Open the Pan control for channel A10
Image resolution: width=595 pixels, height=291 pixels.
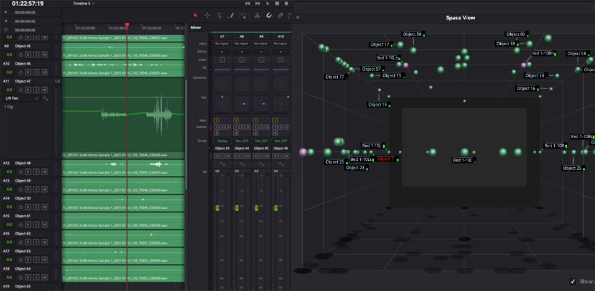(281, 103)
